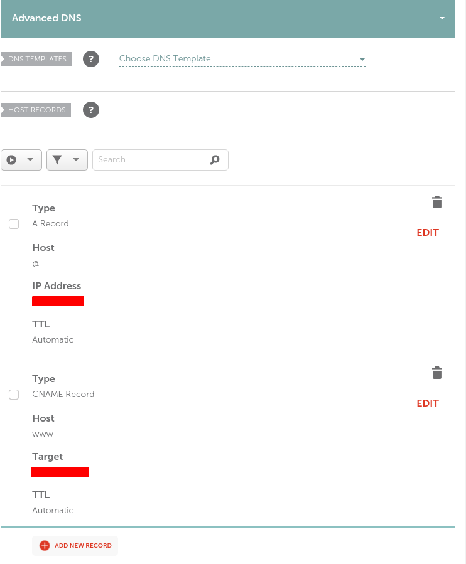Select the A Record checkbox
The image size is (466, 564).
14,224
